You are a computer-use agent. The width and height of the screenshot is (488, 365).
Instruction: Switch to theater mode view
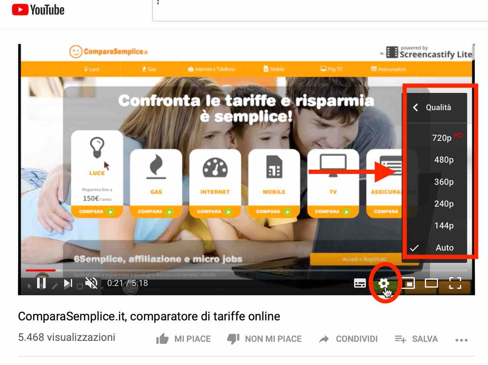[431, 283]
